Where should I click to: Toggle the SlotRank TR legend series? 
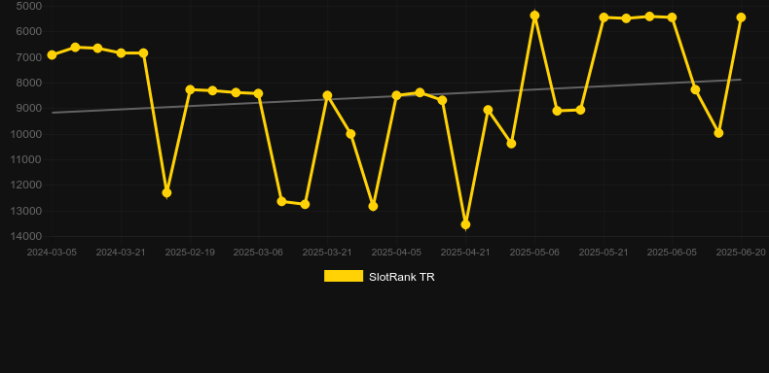[x=379, y=277]
